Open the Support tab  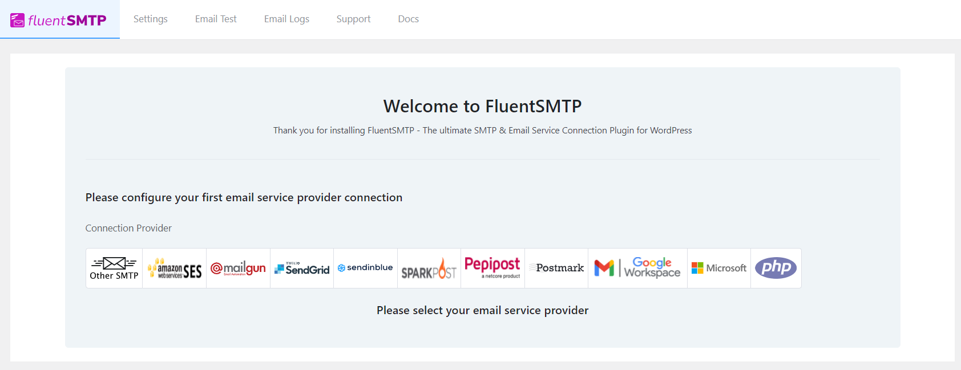pyautogui.click(x=353, y=19)
